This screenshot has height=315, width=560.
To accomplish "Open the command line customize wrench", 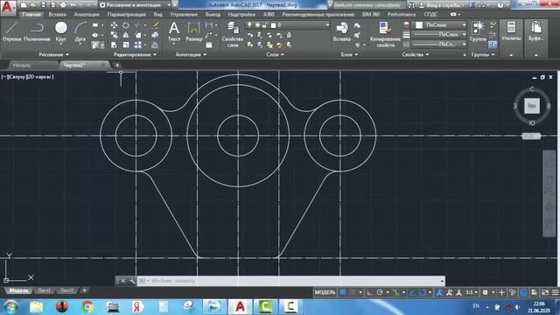I will click(132, 281).
